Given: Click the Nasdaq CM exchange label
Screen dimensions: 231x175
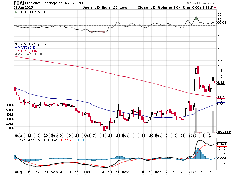Looking at the screenshot, I should 74,3.
